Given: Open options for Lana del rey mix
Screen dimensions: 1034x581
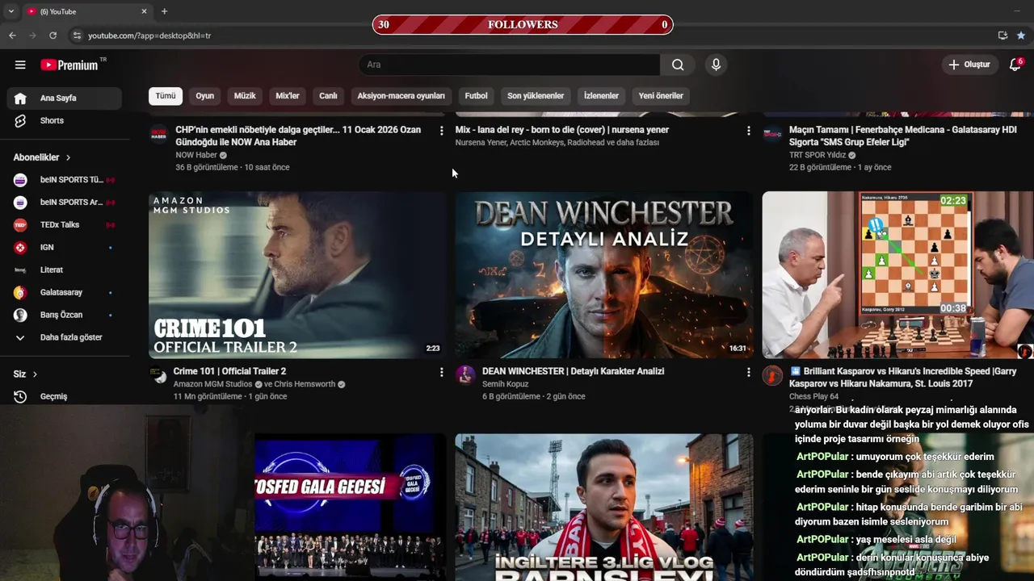Looking at the screenshot, I should coord(748,130).
